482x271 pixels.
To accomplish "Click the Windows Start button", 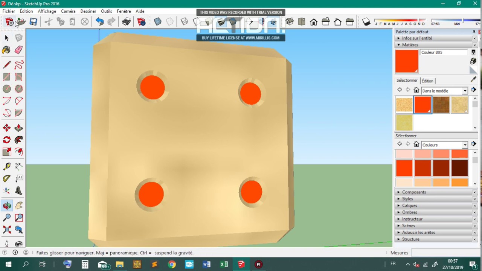I will (8, 264).
